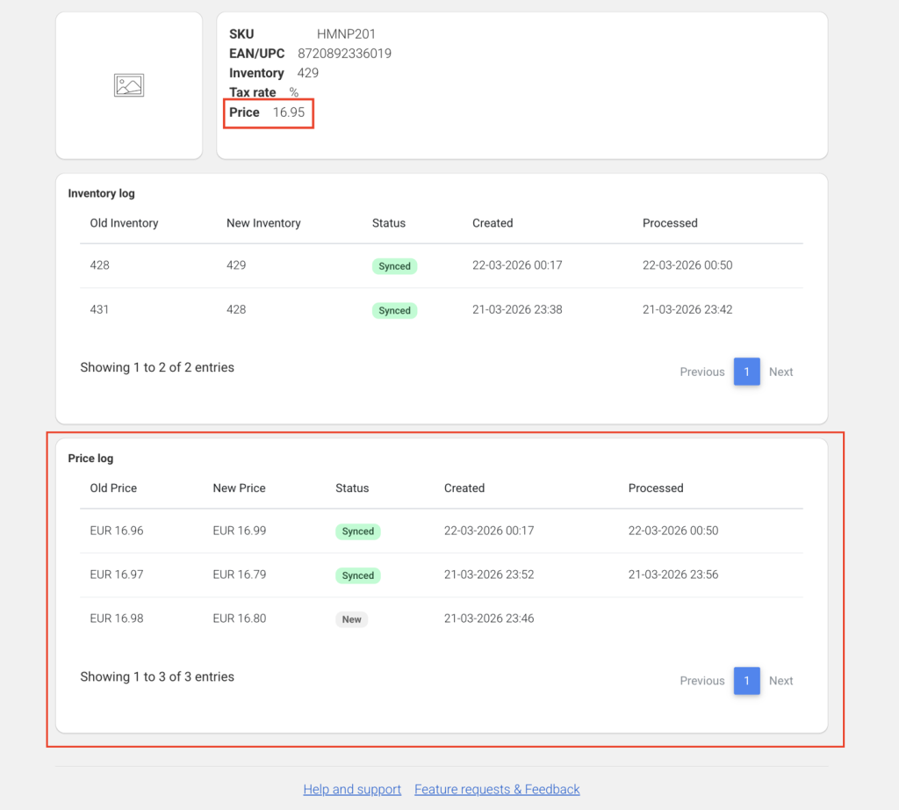The height and width of the screenshot is (810, 899).
Task: Click the Old Price column header
Action: tap(113, 488)
